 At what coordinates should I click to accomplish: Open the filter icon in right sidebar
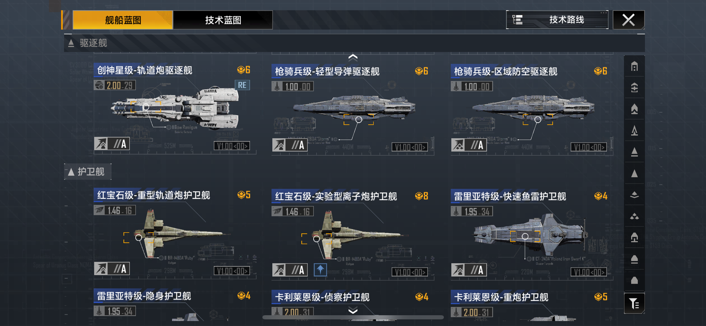click(x=634, y=303)
